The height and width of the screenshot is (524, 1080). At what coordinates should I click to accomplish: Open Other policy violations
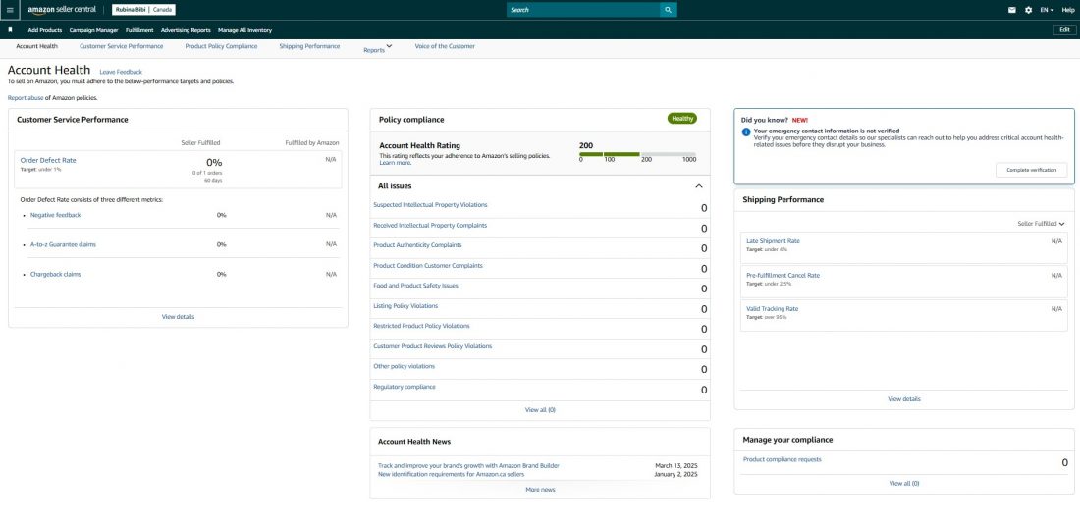point(404,366)
